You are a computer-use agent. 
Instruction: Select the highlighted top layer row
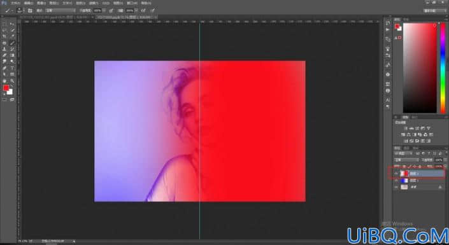coord(419,174)
